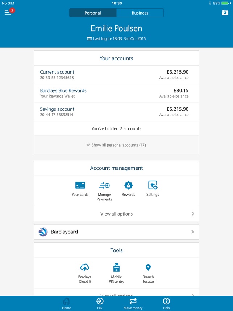Go to the Pay tab
The width and height of the screenshot is (233, 311).
pyautogui.click(x=100, y=303)
